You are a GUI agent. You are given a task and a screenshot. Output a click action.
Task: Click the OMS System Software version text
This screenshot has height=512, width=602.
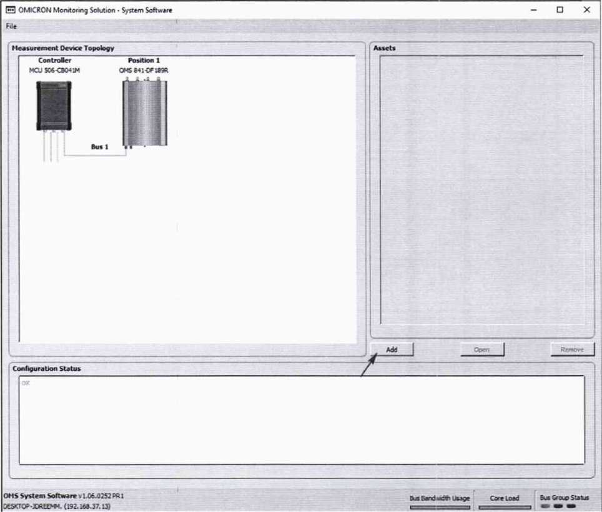[63, 496]
